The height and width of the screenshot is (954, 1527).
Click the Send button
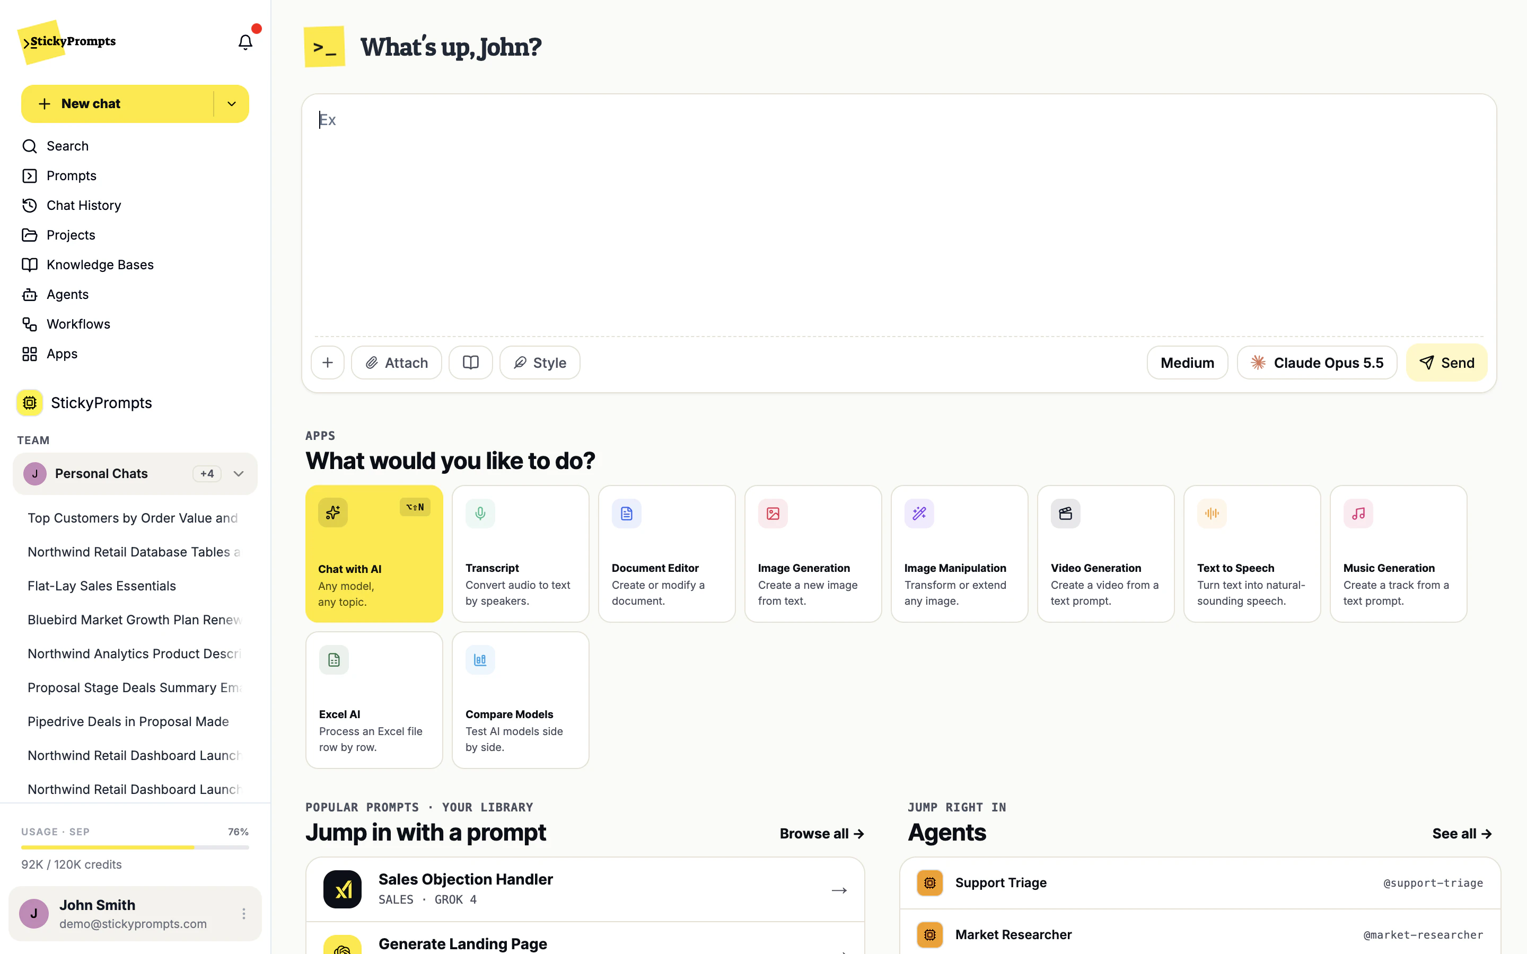(x=1446, y=363)
